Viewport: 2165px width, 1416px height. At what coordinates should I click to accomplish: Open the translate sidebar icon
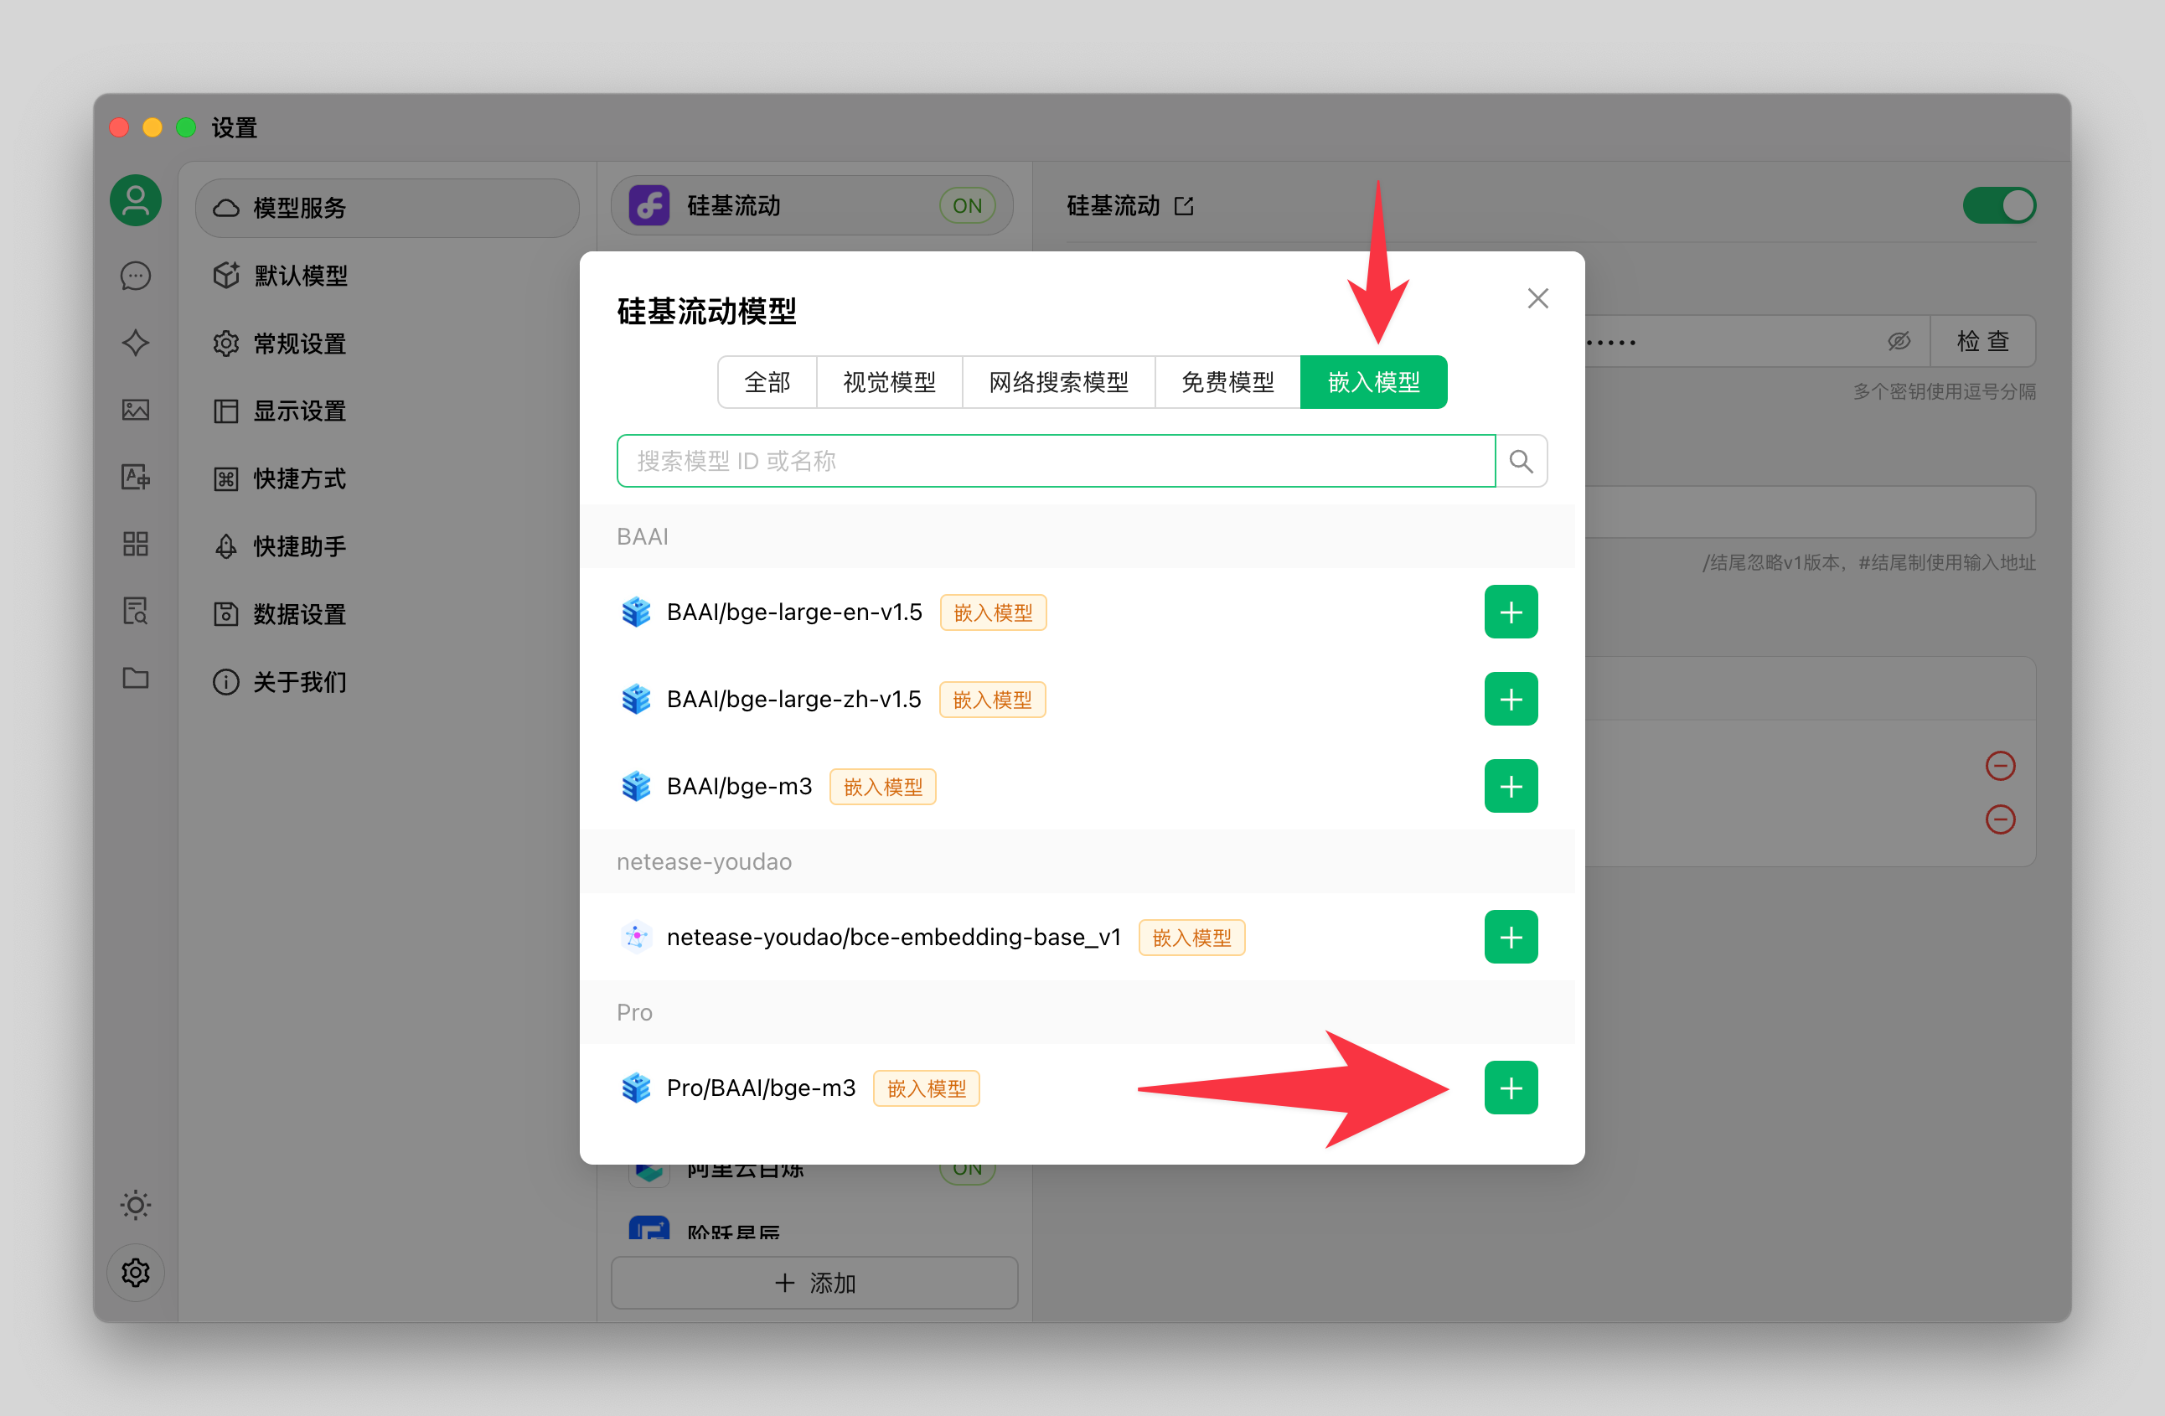point(136,477)
